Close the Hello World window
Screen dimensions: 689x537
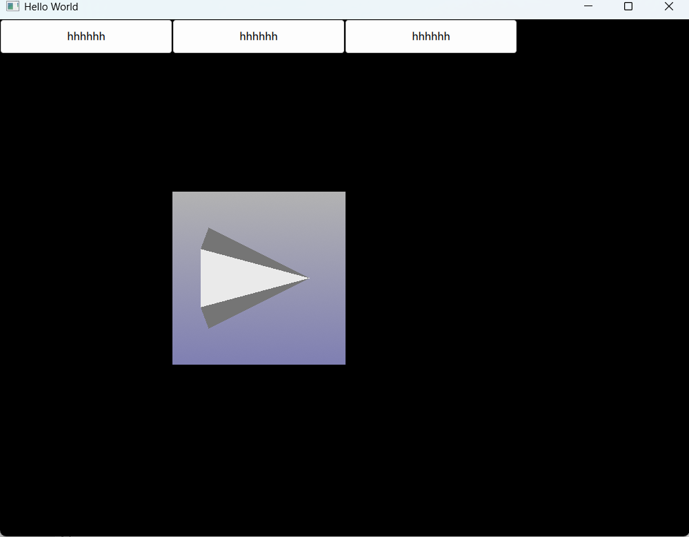click(668, 6)
